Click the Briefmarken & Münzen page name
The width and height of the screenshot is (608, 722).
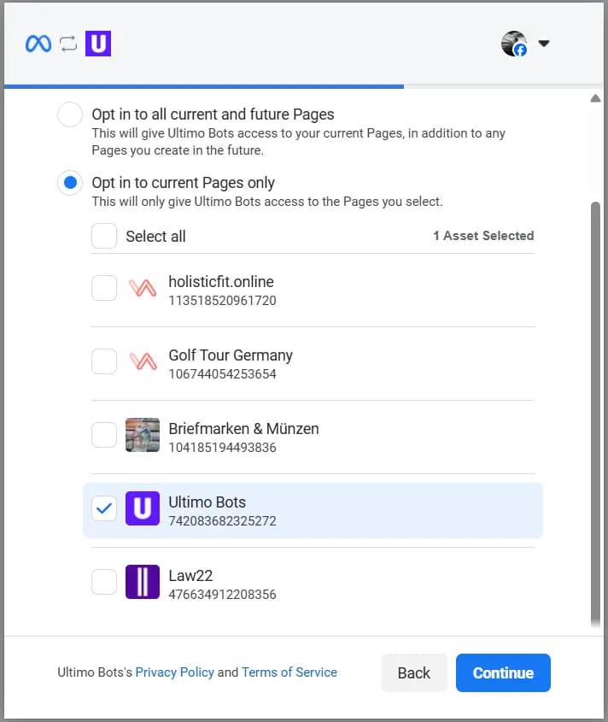pos(243,429)
